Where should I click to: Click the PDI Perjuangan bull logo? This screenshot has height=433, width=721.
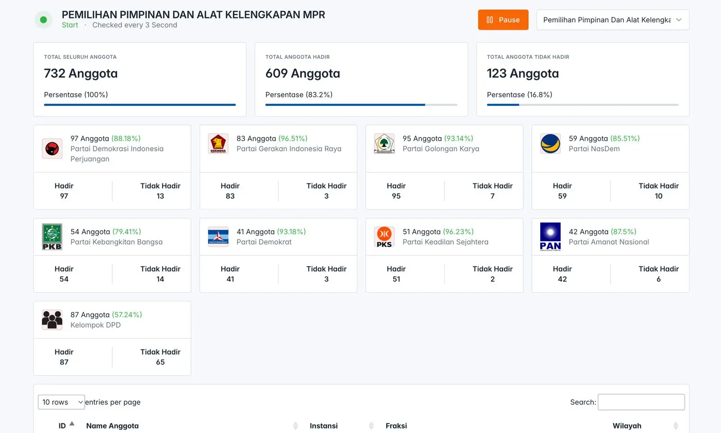(52, 148)
